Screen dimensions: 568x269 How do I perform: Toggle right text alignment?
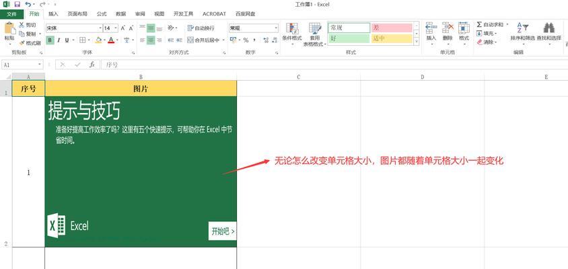(159, 40)
